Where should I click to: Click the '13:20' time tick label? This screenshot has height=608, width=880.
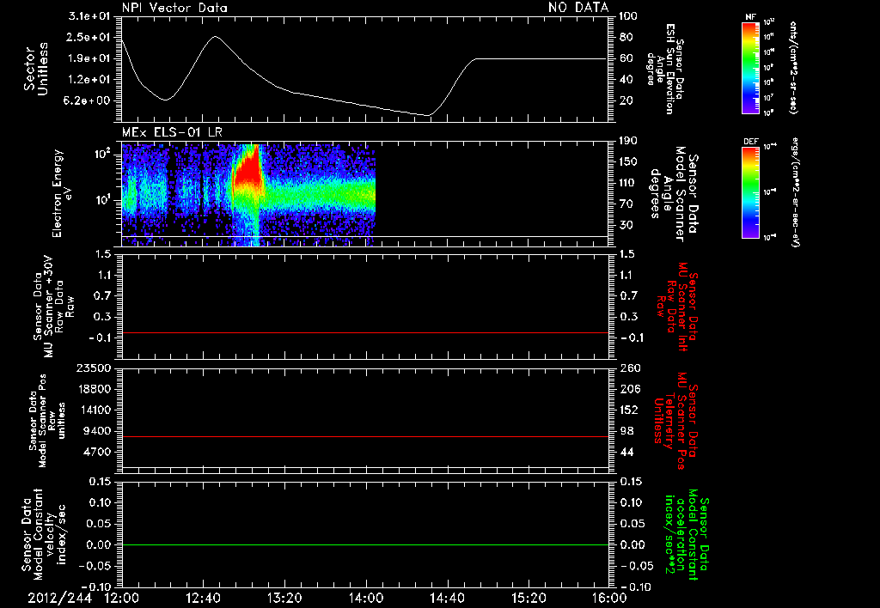(x=284, y=599)
